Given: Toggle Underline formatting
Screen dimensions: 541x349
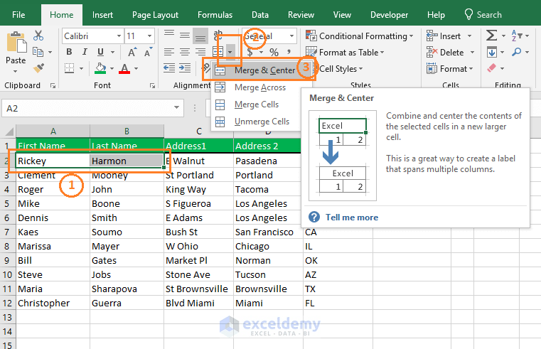Looking at the screenshot, I should click(x=100, y=52).
